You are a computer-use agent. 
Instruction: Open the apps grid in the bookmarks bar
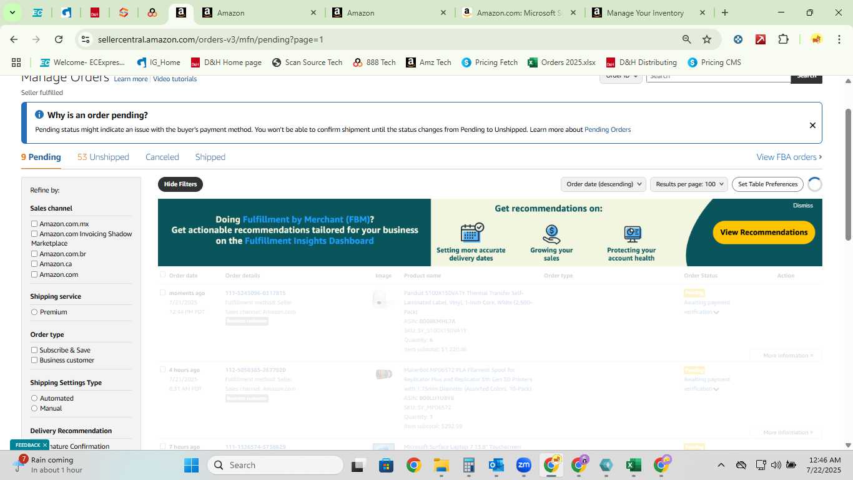point(16,62)
